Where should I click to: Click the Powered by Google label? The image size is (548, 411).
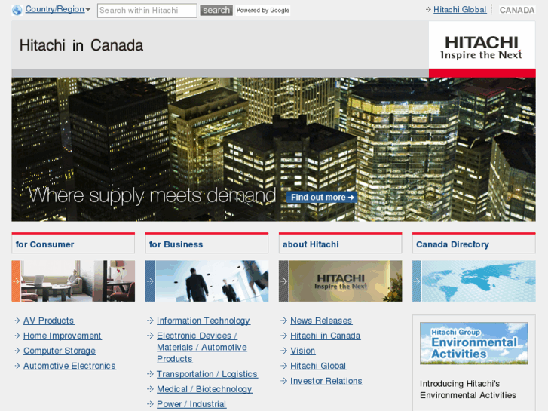[263, 10]
